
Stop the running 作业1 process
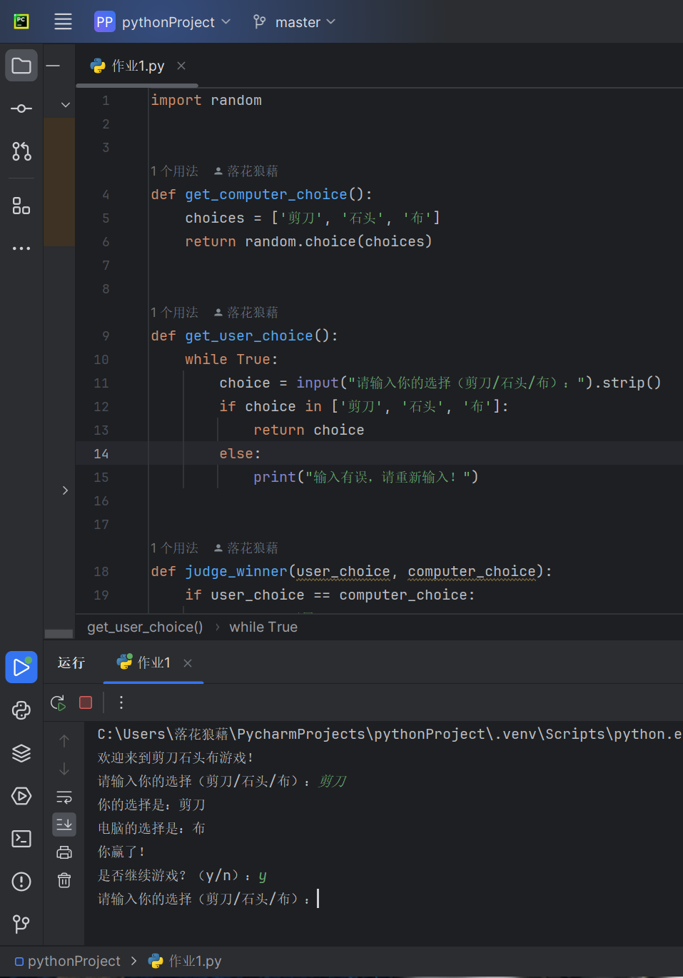click(x=86, y=702)
